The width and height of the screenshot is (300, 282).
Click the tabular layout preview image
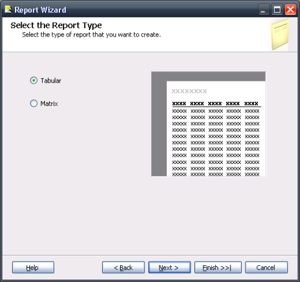(209, 124)
